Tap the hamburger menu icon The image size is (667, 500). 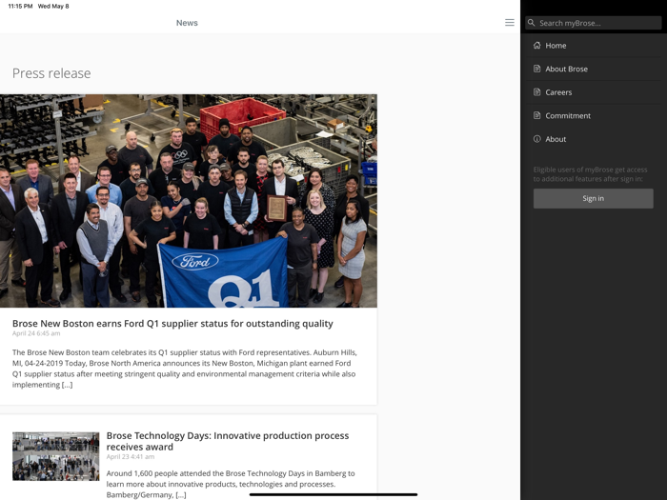[x=509, y=23]
